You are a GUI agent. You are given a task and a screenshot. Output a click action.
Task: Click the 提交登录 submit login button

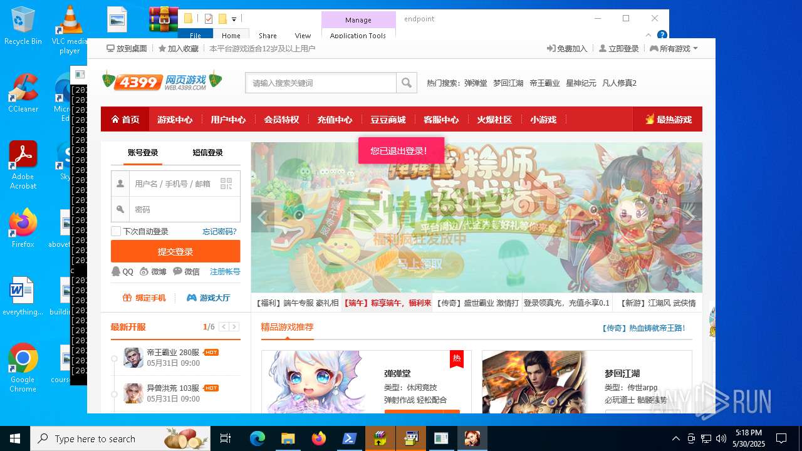coord(175,251)
